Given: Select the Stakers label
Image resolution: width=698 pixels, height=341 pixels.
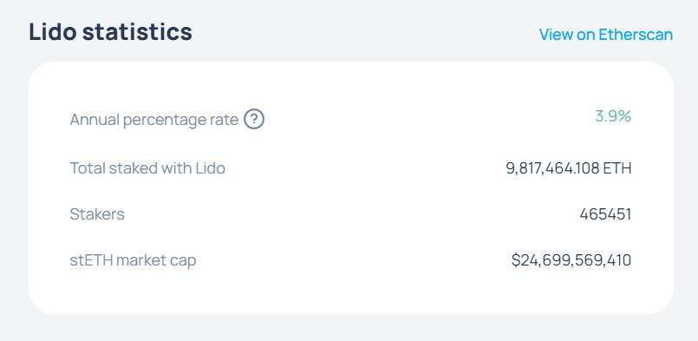Looking at the screenshot, I should tap(97, 214).
